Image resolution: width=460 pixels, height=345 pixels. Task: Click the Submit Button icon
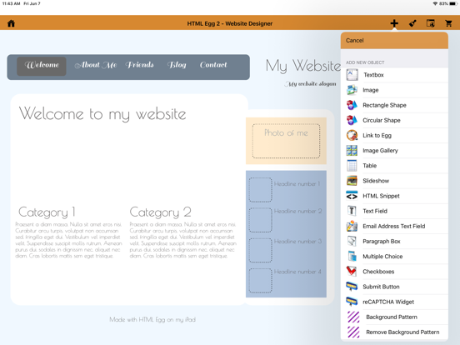point(352,287)
